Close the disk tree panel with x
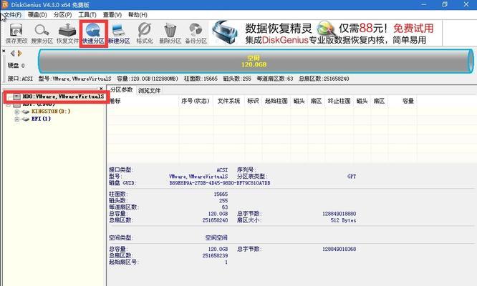This screenshot has width=477, height=286. [x=101, y=89]
